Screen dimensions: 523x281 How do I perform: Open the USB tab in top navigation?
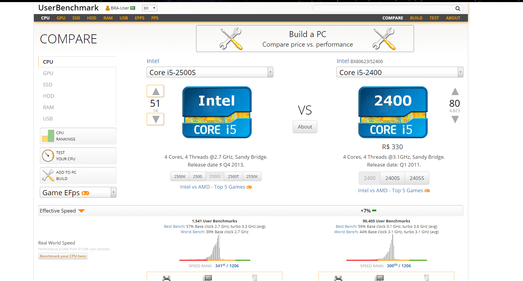[124, 18]
